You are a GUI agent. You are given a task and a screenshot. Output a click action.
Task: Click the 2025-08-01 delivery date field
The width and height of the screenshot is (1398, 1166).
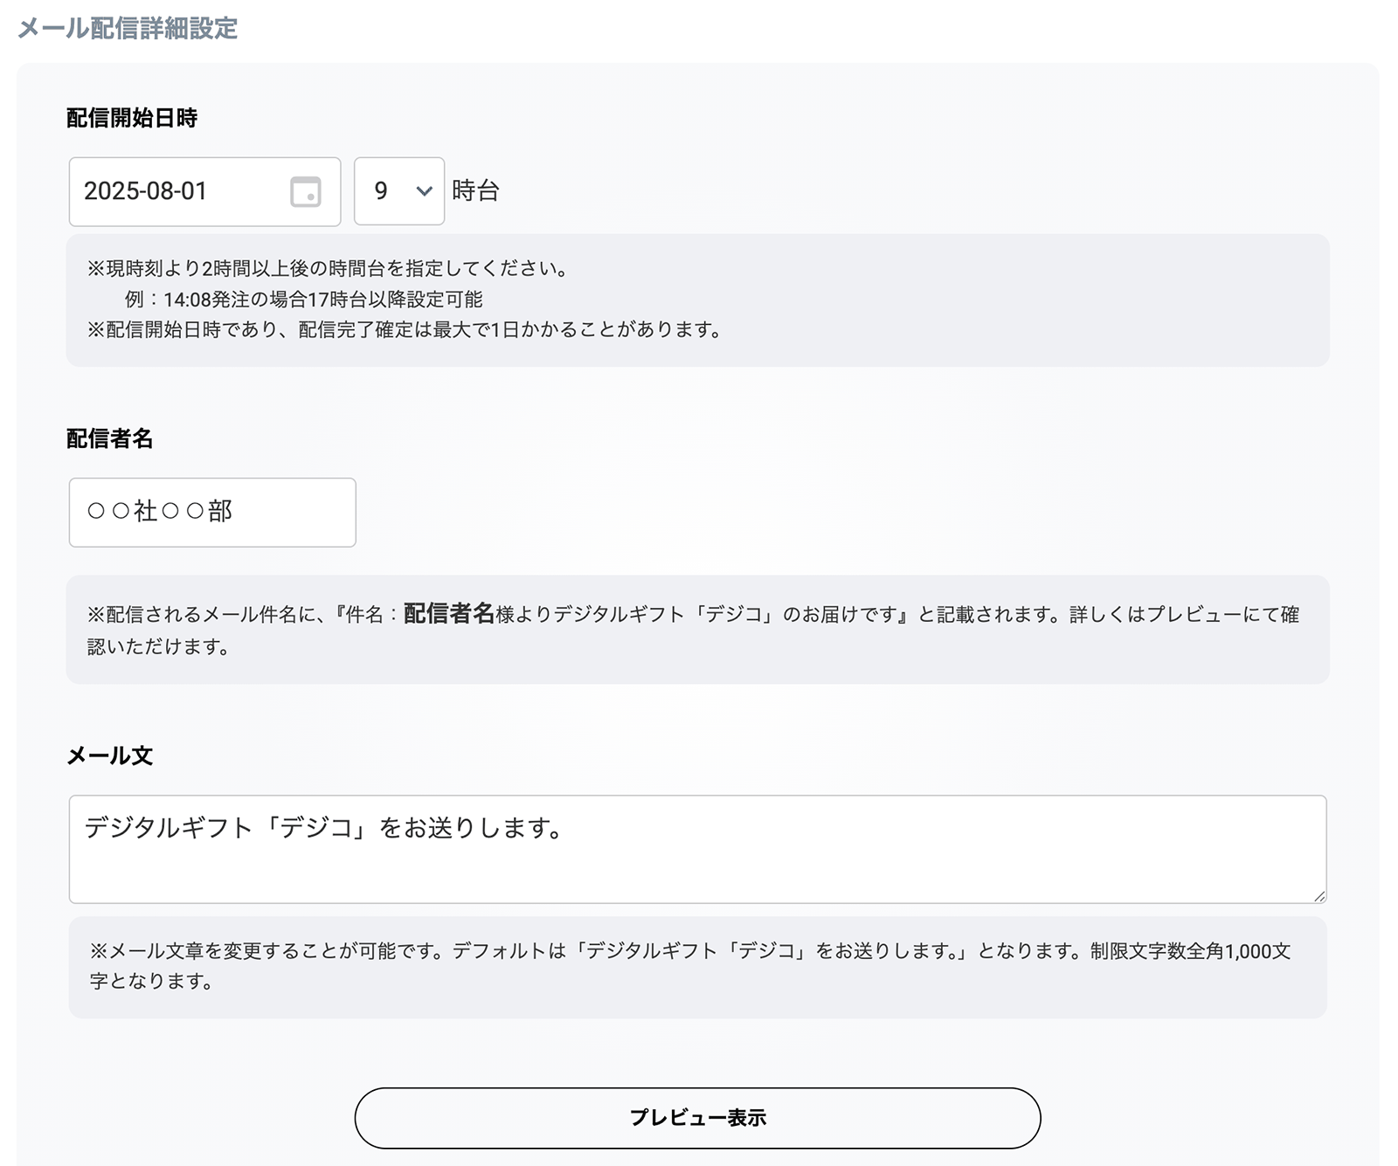click(204, 191)
